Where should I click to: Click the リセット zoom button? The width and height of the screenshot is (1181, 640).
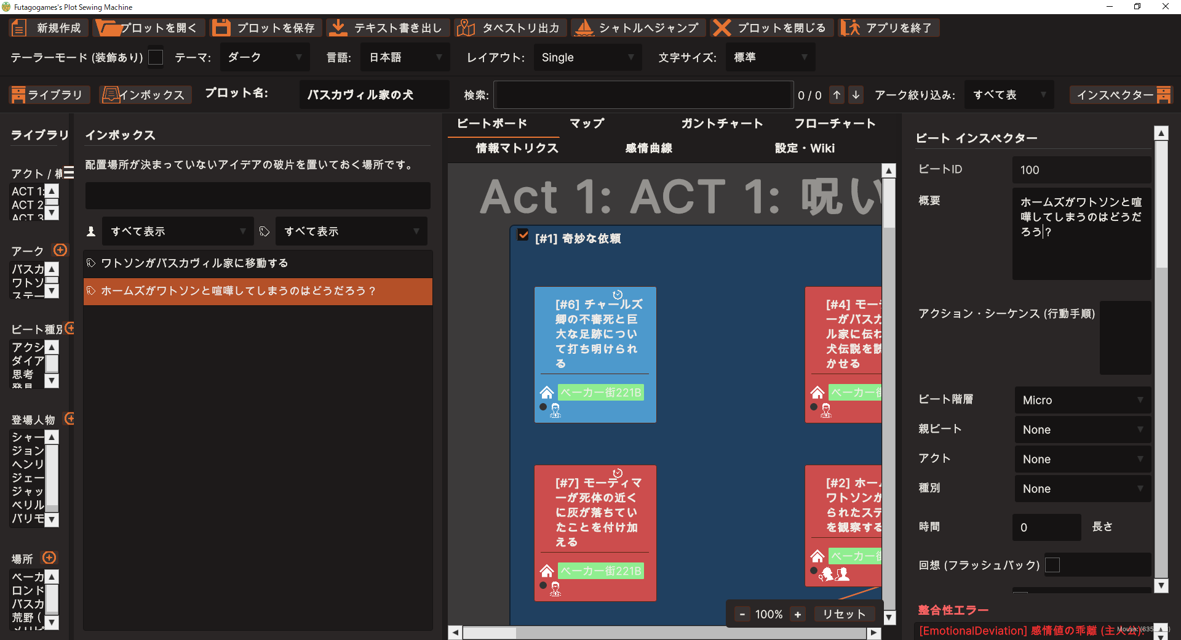(844, 614)
